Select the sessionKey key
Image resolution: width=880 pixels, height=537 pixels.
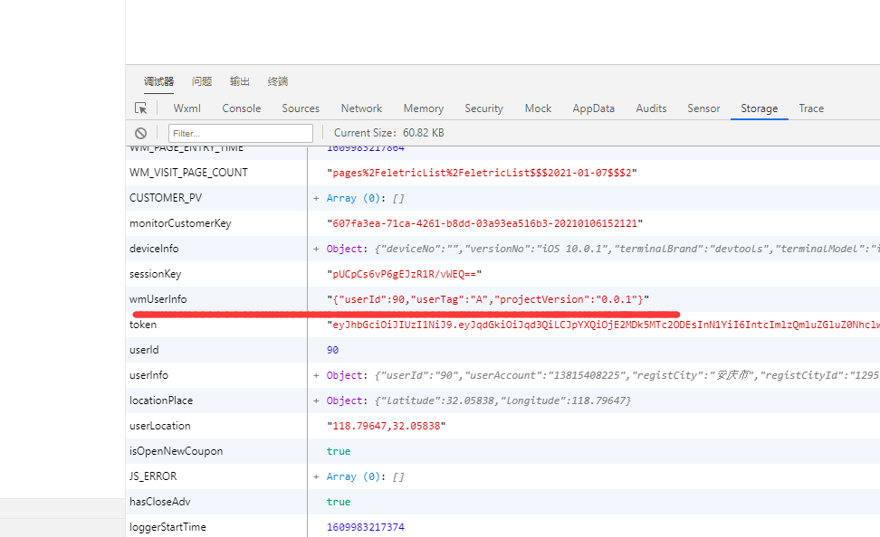[156, 274]
